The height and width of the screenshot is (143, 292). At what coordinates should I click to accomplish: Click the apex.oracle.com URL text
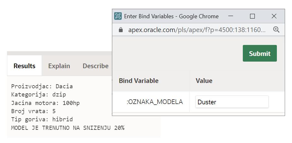(197, 30)
